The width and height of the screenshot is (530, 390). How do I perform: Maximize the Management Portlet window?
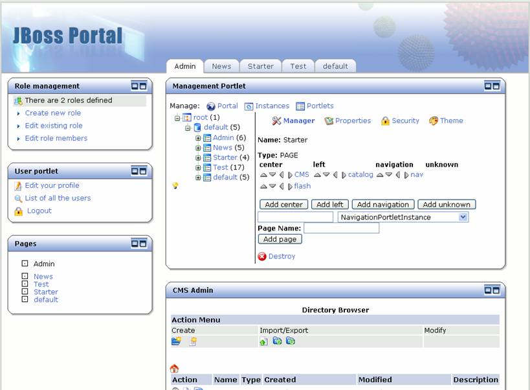tap(496, 86)
